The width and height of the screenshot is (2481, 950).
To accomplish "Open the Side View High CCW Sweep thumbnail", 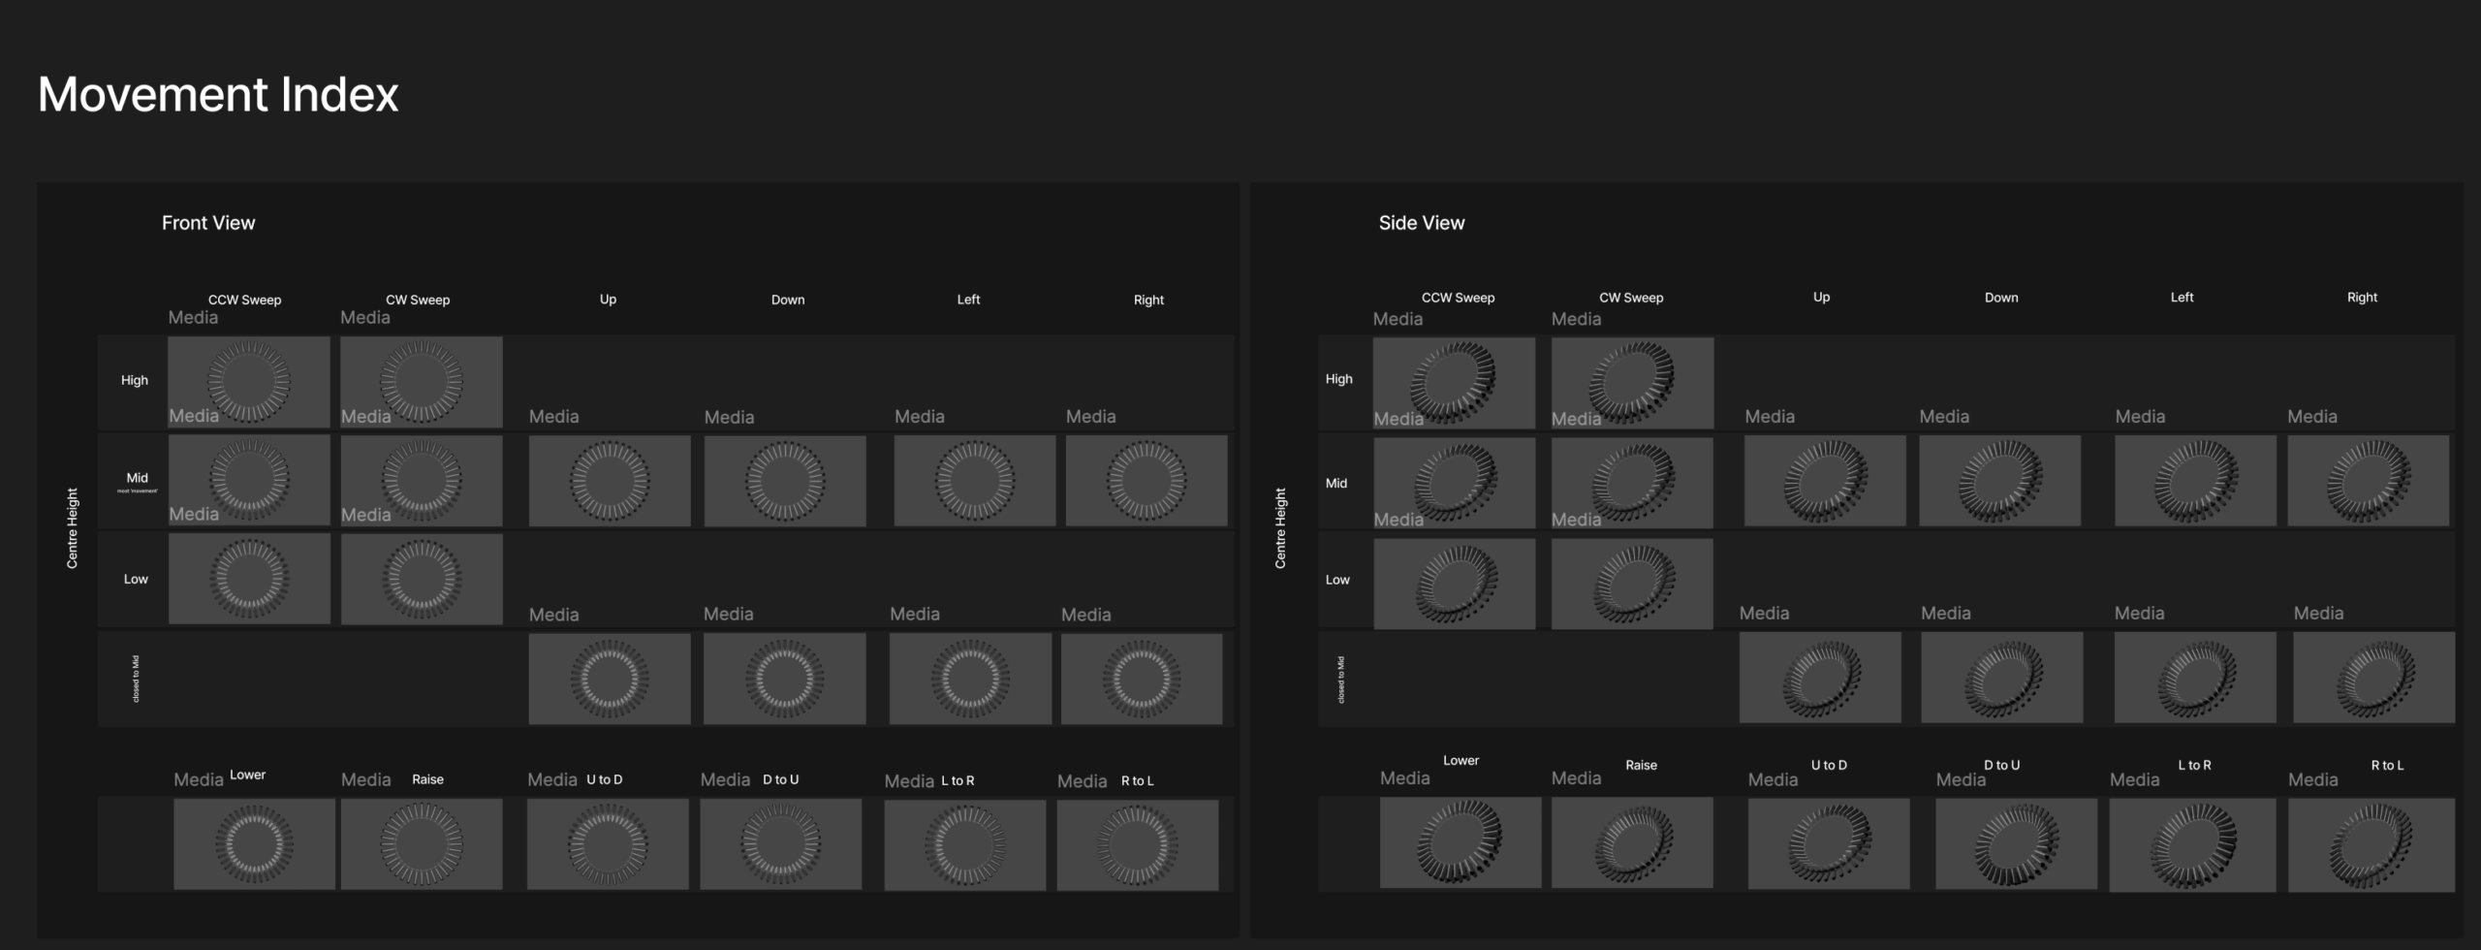I will [1453, 382].
